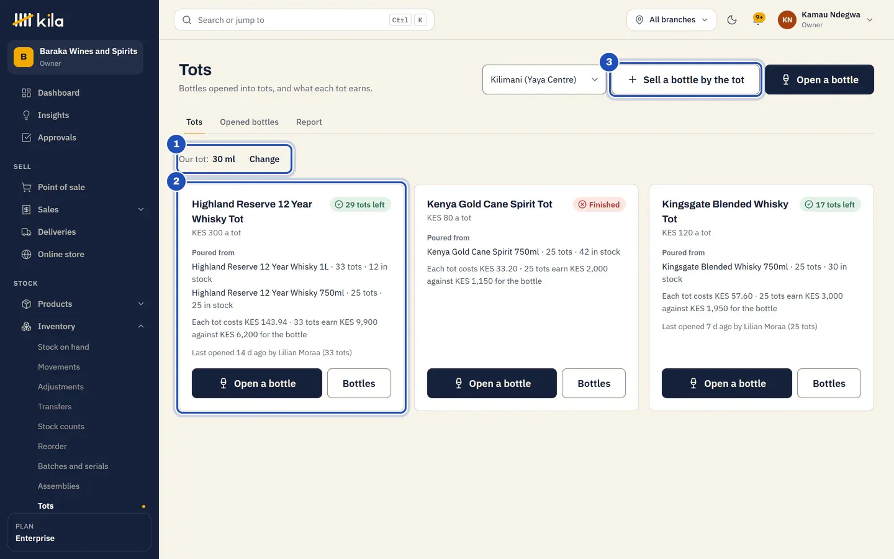Collapse the Inventory submenu chevron
Image resolution: width=894 pixels, height=559 pixels.
pos(141,326)
